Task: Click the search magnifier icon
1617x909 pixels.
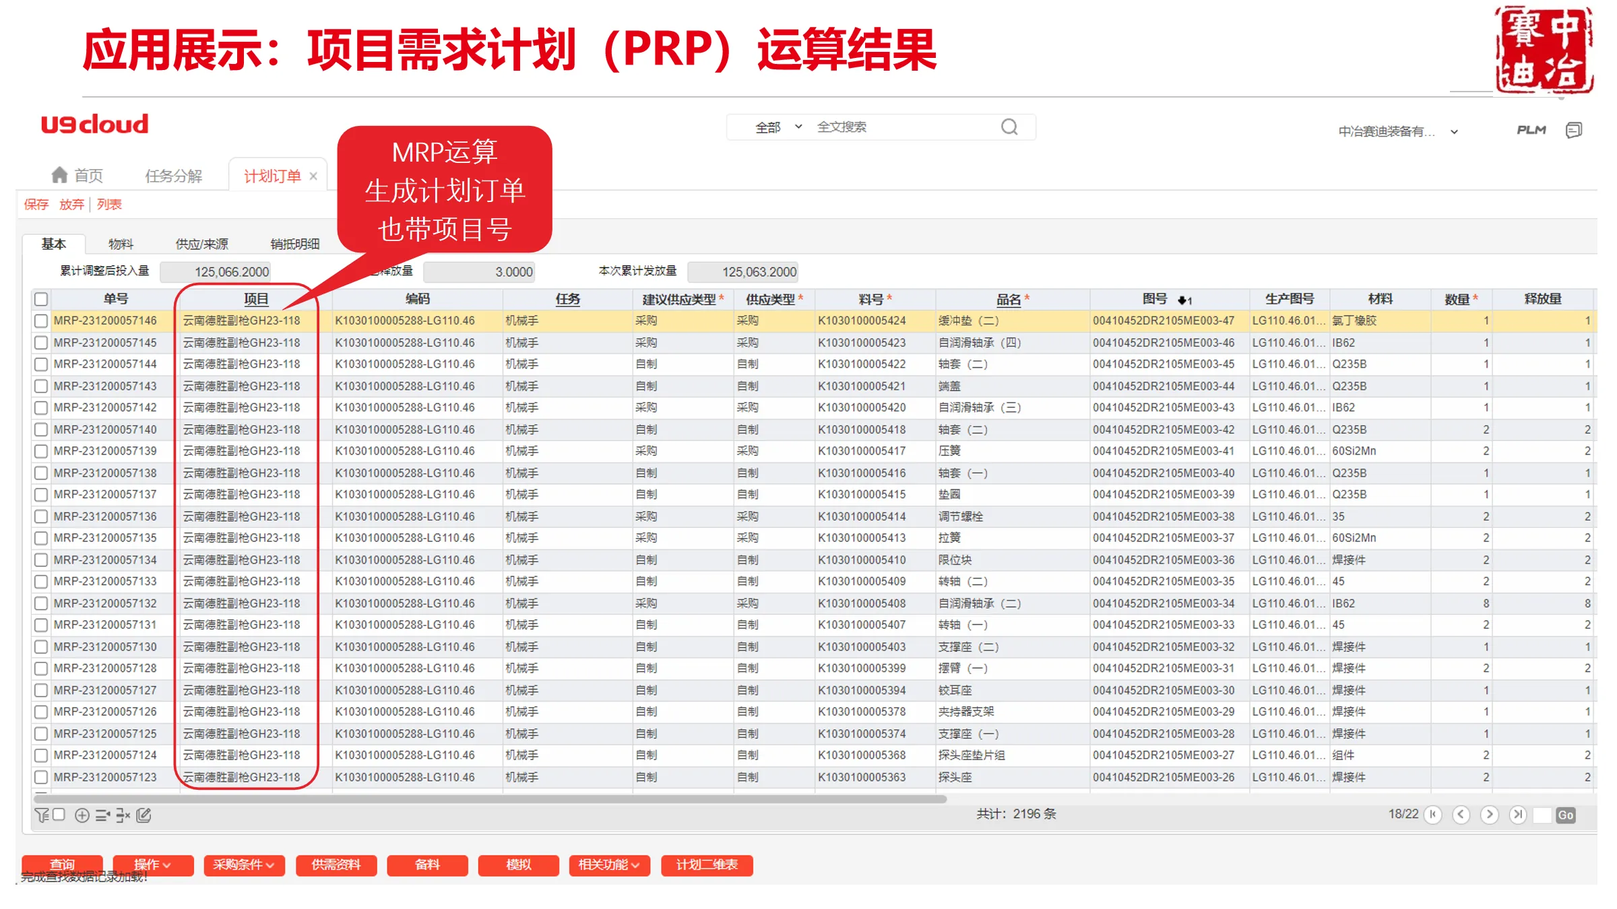Action: pyautogui.click(x=1009, y=127)
